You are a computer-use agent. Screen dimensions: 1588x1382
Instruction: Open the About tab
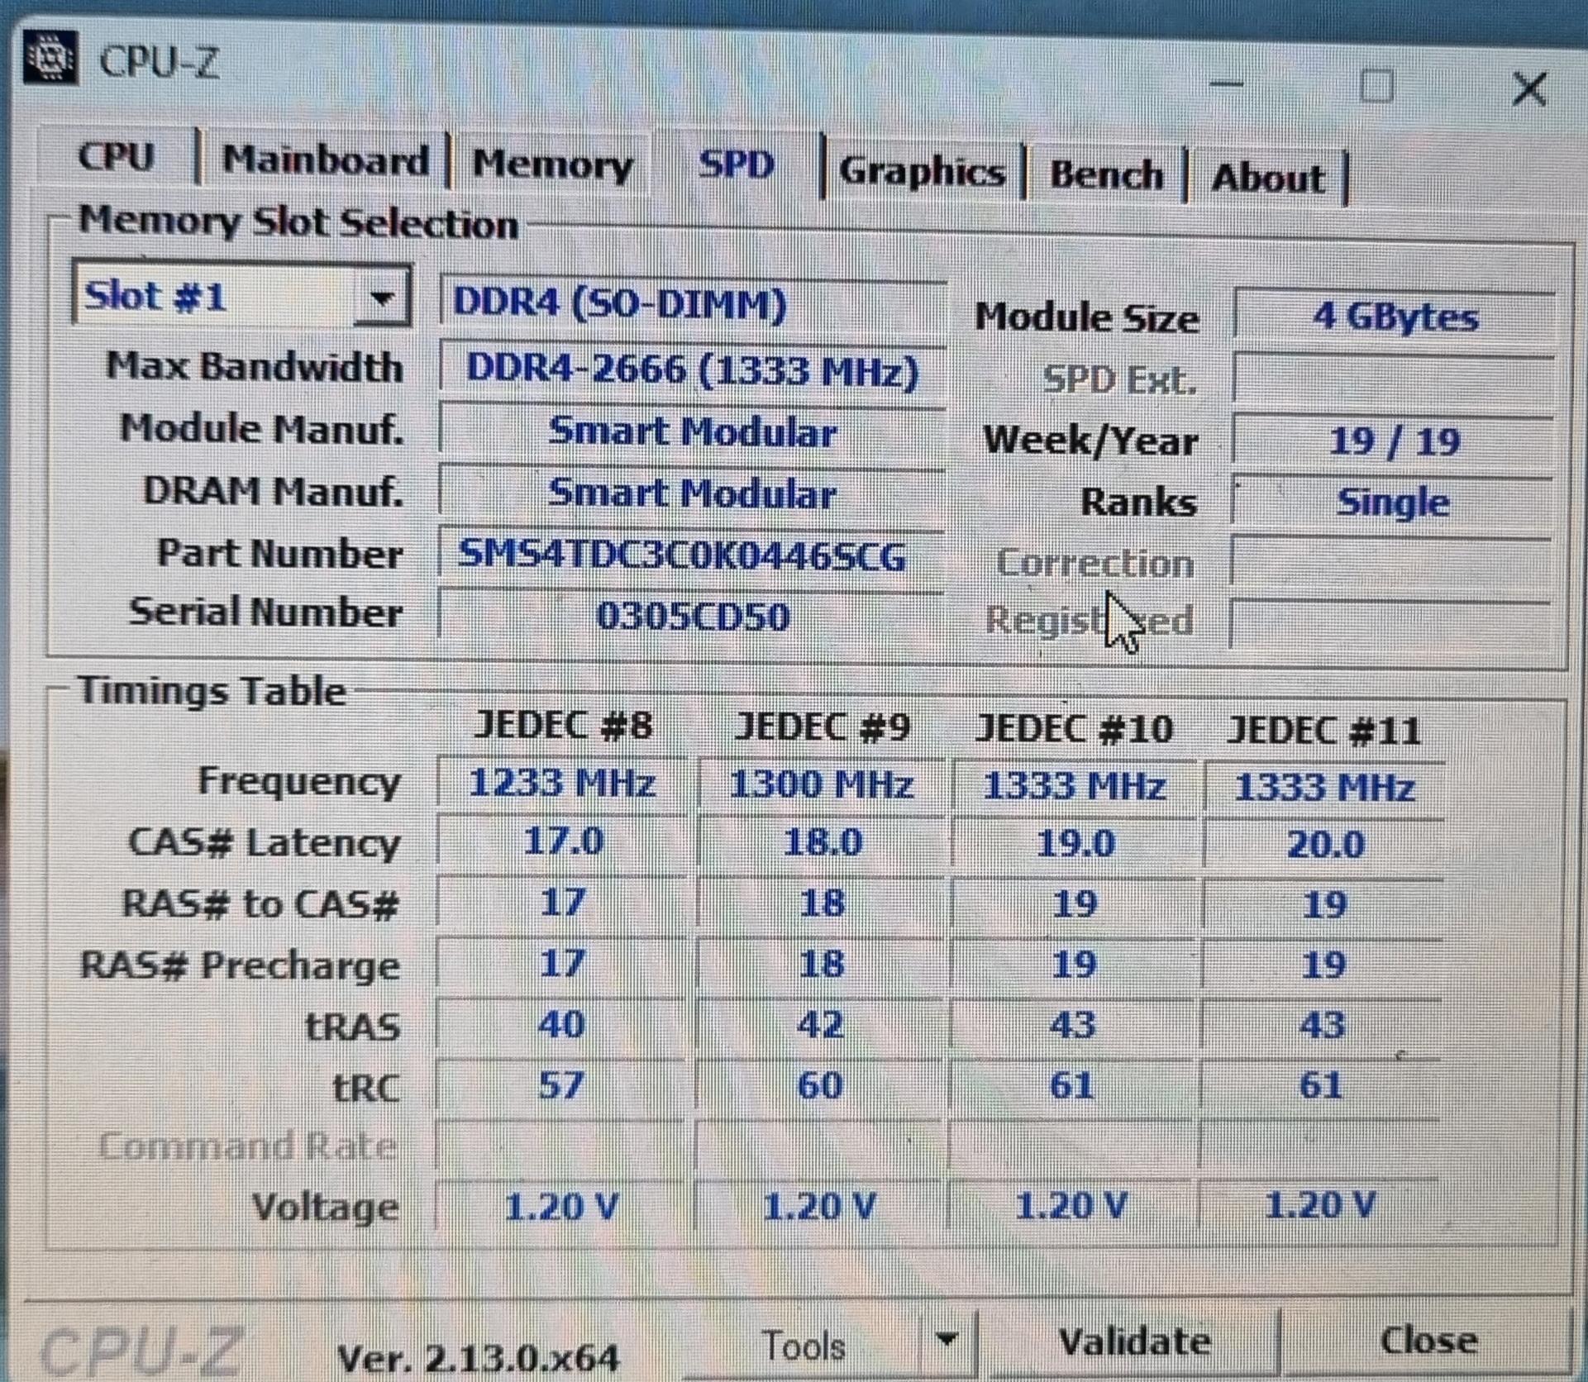tap(1267, 177)
